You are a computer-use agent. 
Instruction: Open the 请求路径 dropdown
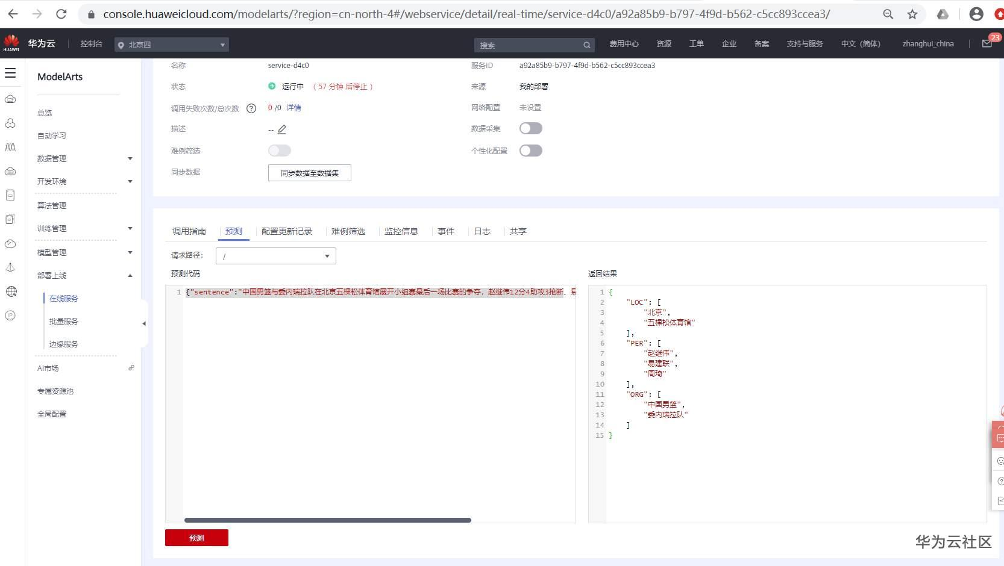click(x=276, y=256)
